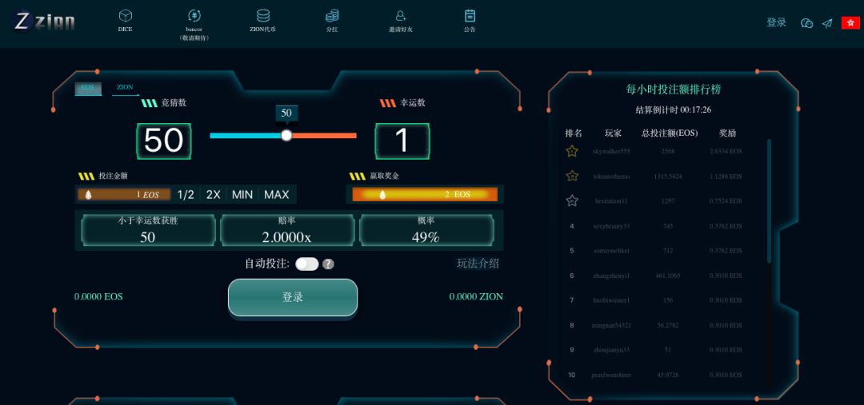864x405 pixels.
Task: Click the 1 EOS bet amount field
Action: (x=124, y=194)
